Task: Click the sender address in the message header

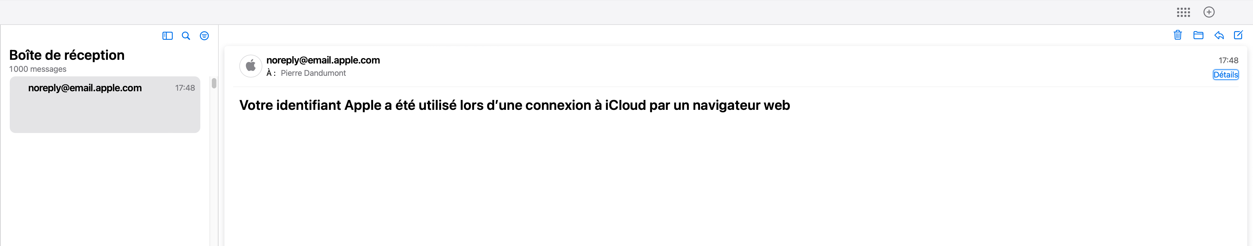Action: 323,60
